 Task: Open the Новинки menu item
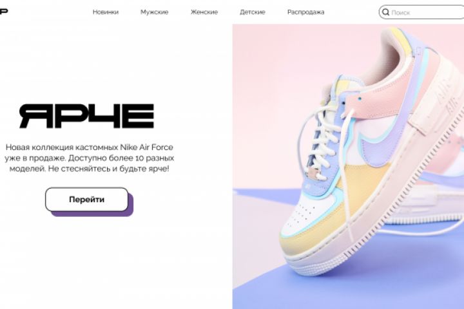(x=106, y=12)
